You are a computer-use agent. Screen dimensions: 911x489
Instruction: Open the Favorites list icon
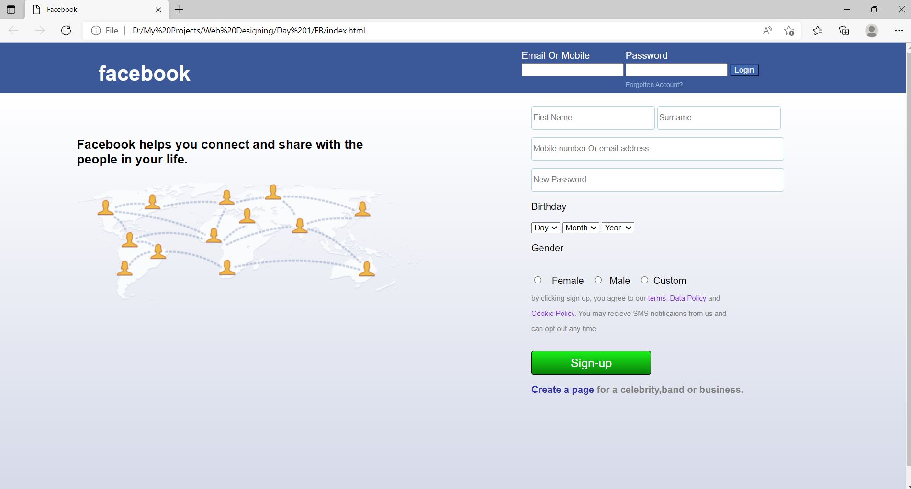coord(818,31)
